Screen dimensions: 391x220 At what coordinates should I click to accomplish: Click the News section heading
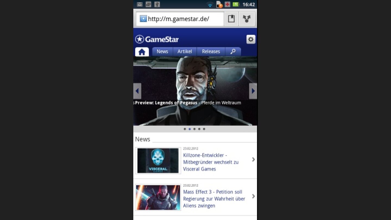pos(143,139)
